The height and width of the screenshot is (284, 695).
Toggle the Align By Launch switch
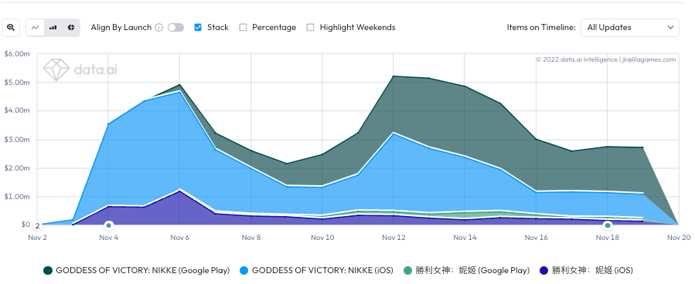point(176,28)
